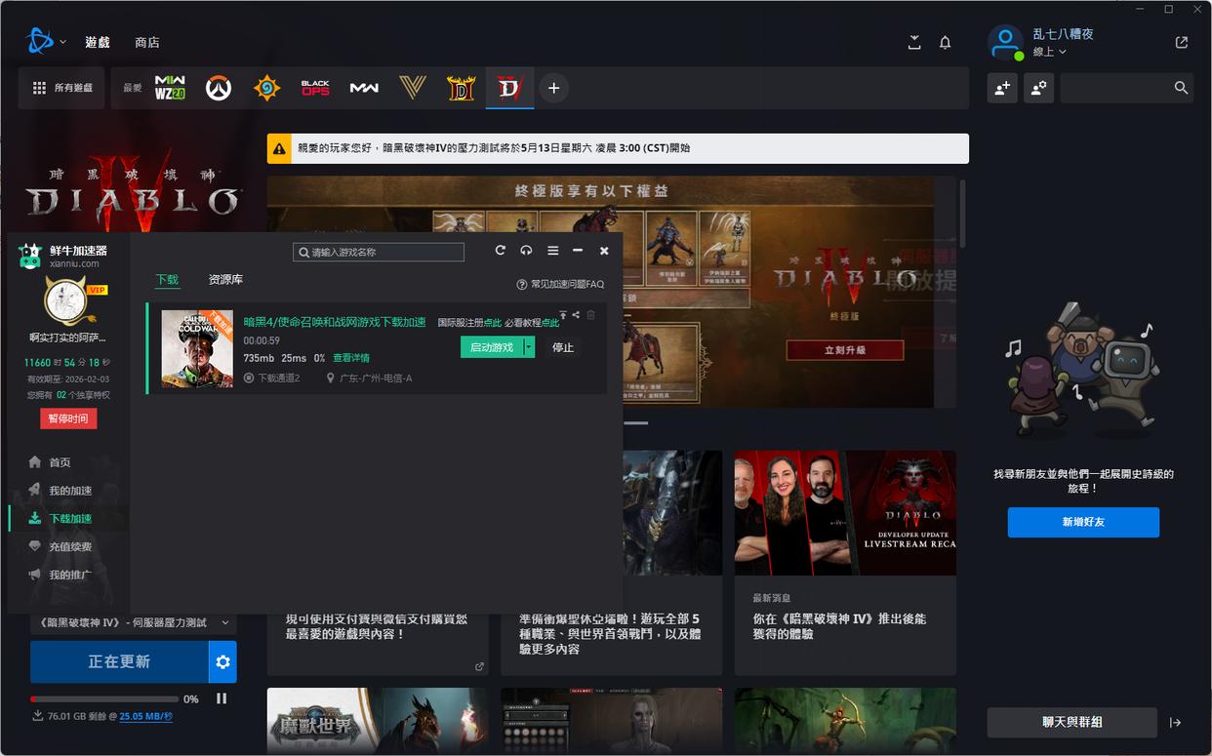Viewport: 1212px width, 756px height.
Task: Click the 立刻升級 banner button
Action: [x=845, y=350]
